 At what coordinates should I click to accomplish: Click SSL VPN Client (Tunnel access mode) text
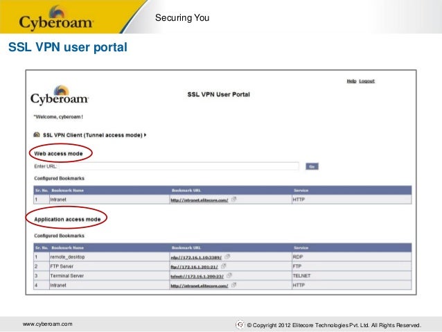pos(92,135)
